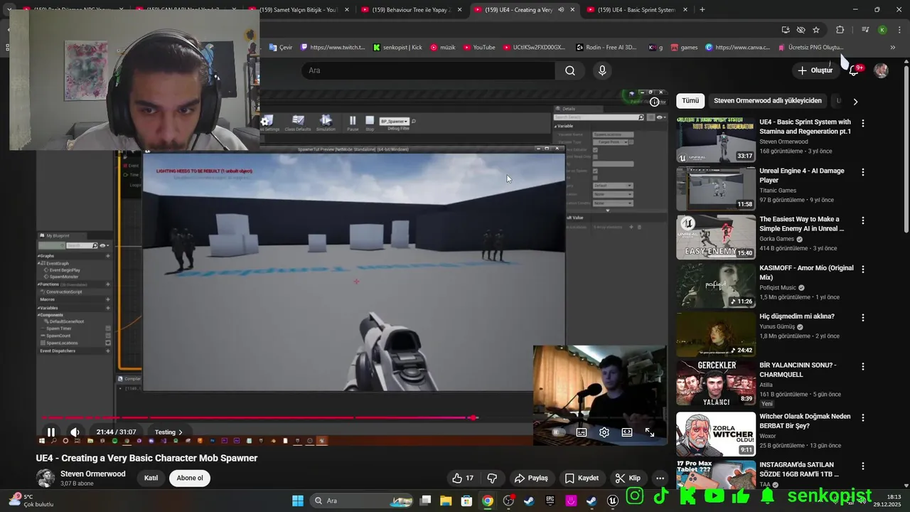
Task: Open Unreal Engine 4 AI Damage Player title
Action: tap(802, 175)
